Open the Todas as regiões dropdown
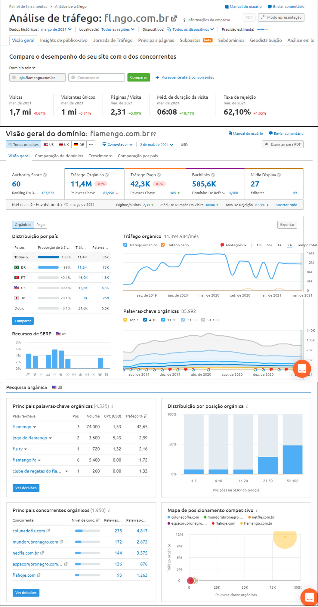 [x=118, y=29]
